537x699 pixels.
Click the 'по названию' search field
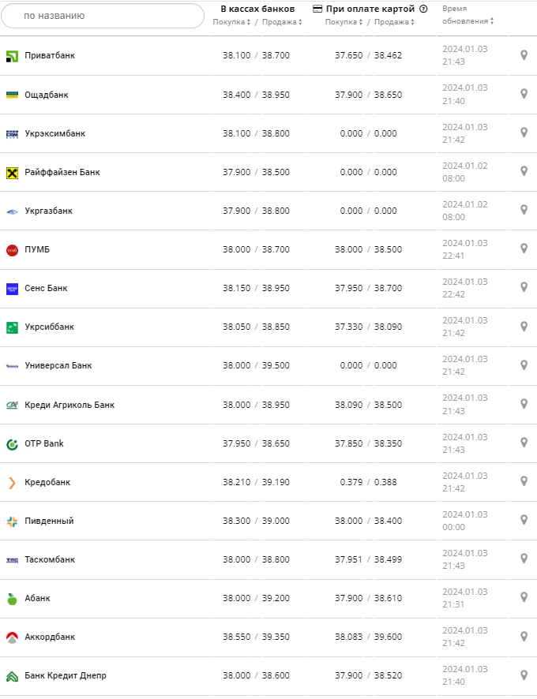[103, 16]
